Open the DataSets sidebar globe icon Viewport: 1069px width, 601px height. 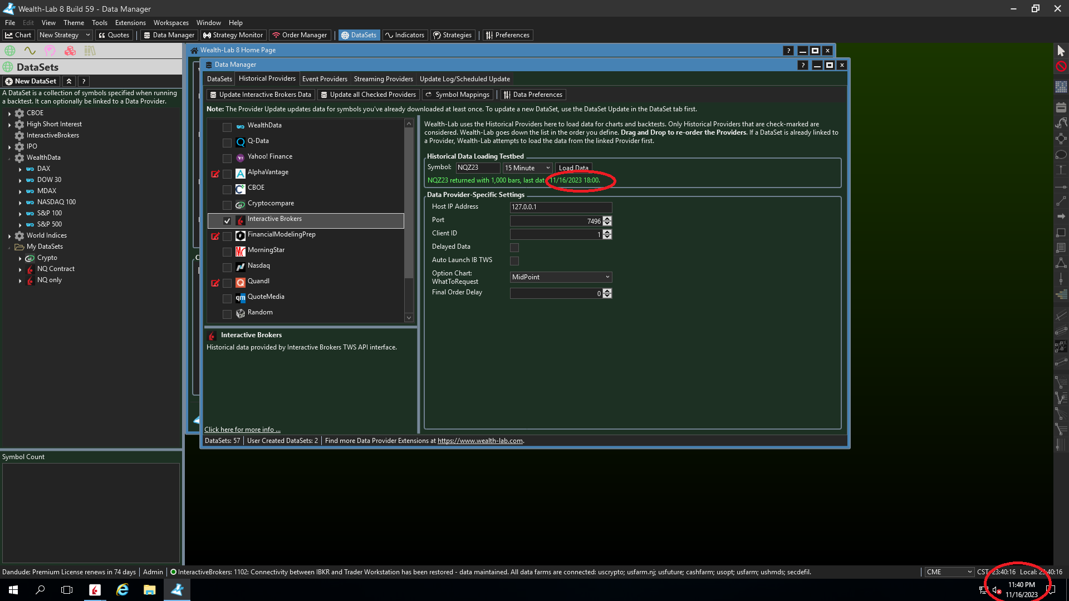10,51
